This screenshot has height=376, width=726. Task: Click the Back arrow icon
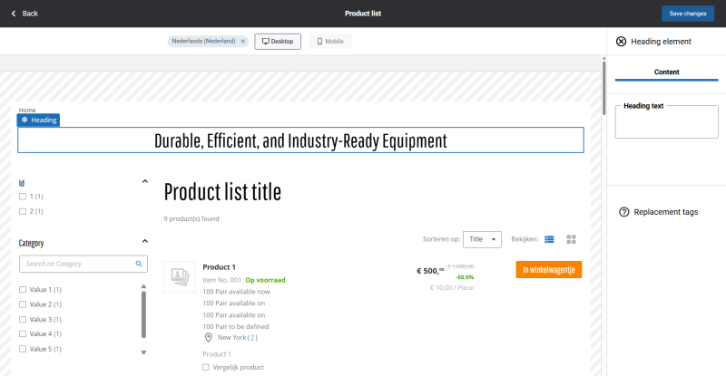coord(14,14)
